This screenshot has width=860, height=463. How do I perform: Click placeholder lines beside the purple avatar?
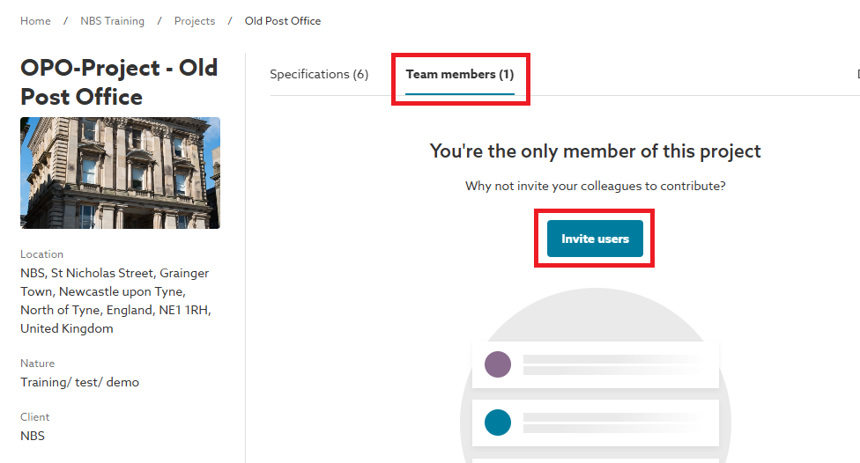click(614, 364)
